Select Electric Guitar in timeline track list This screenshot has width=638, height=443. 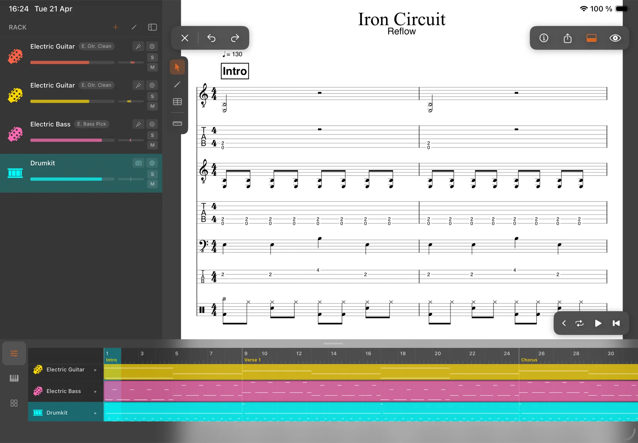pos(66,370)
